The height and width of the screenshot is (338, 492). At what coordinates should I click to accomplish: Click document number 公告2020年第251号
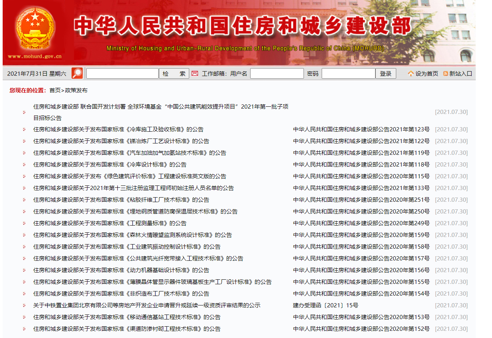(x=361, y=200)
